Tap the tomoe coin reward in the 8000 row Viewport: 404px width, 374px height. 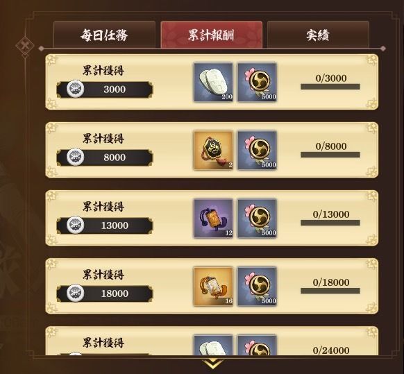click(x=257, y=151)
